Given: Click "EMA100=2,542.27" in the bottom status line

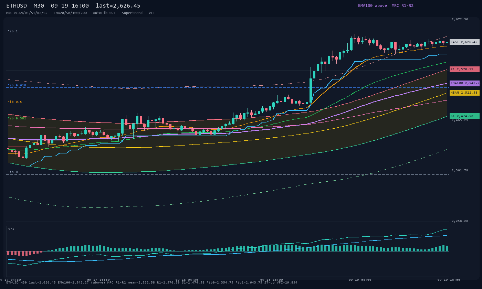Looking at the screenshot, I should 73,282.
